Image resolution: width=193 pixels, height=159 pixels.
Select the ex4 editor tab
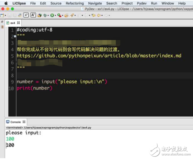click(12, 23)
